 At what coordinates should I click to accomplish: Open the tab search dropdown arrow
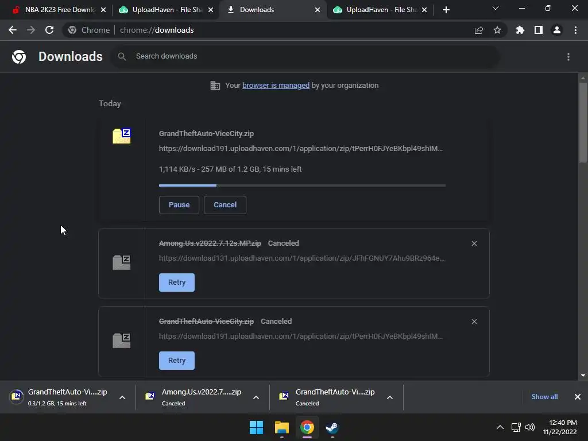pos(496,8)
